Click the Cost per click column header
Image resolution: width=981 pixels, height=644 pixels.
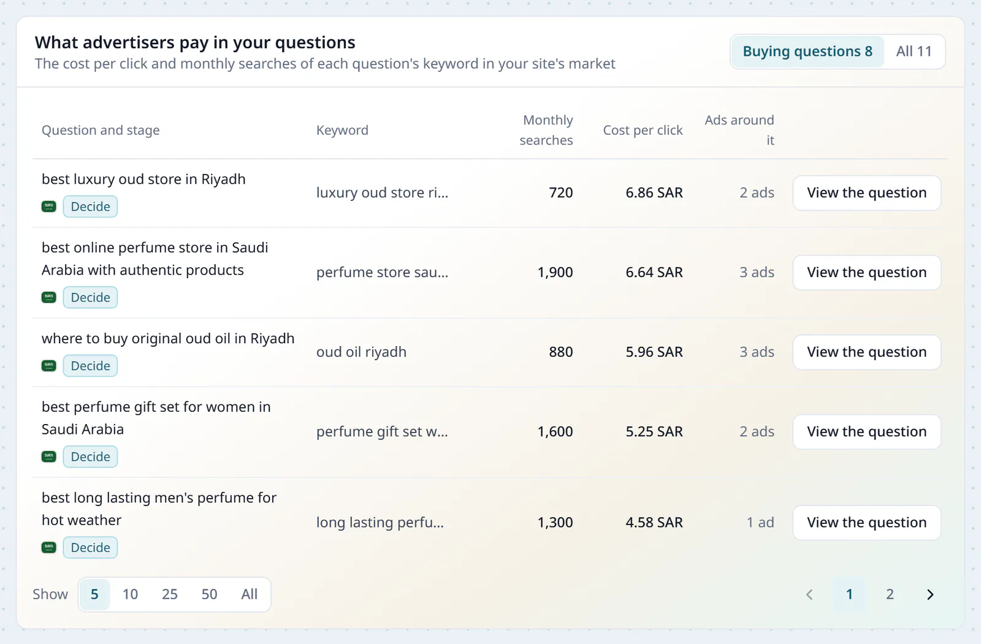(643, 130)
